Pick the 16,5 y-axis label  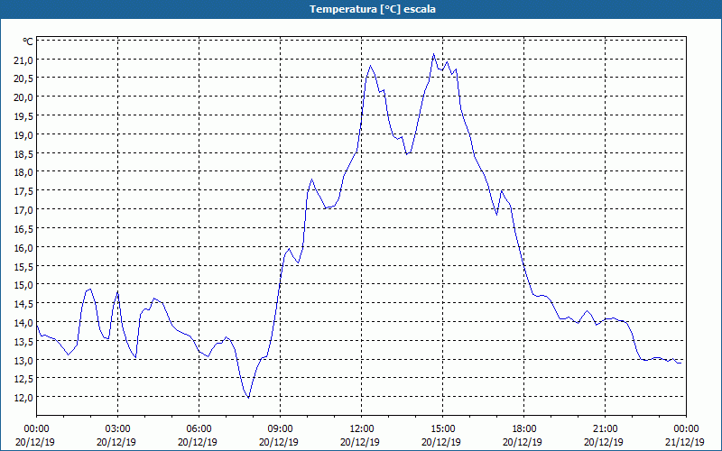click(x=24, y=229)
